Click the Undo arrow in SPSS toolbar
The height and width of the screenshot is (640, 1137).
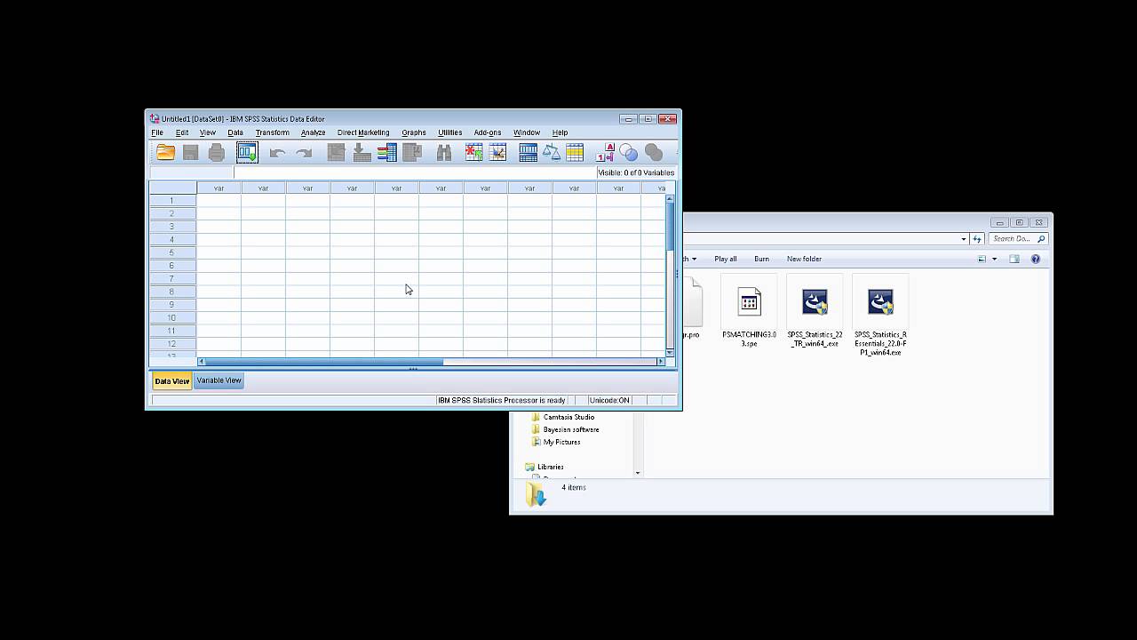click(x=277, y=153)
